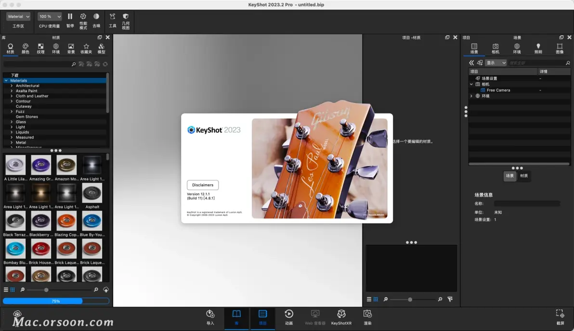574x331 pixels.
Task: Open the 100% CPU usage dropdown
Action: (50, 16)
